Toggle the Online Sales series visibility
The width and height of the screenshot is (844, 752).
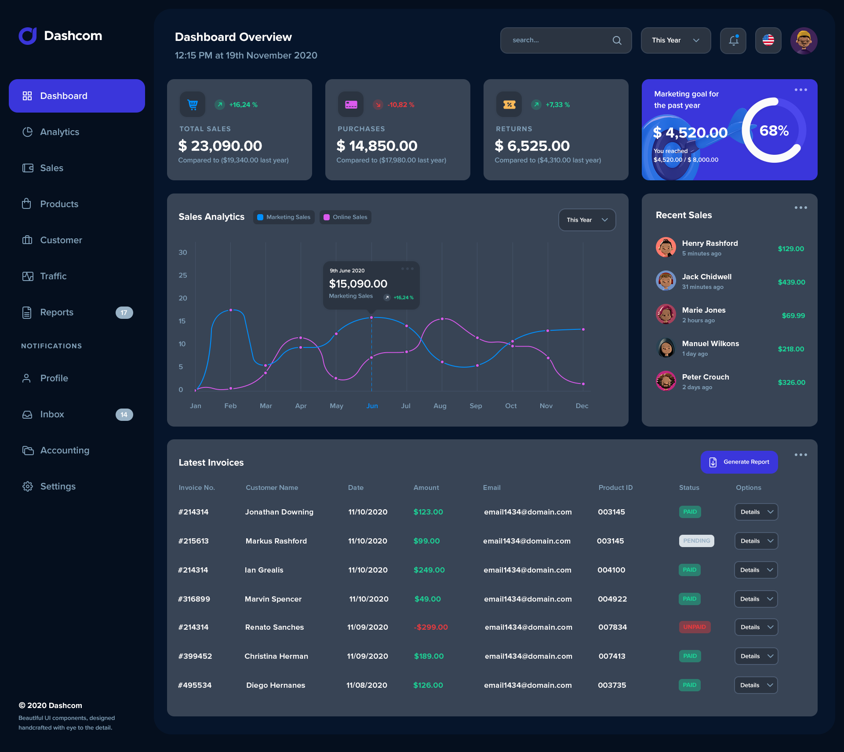(345, 217)
